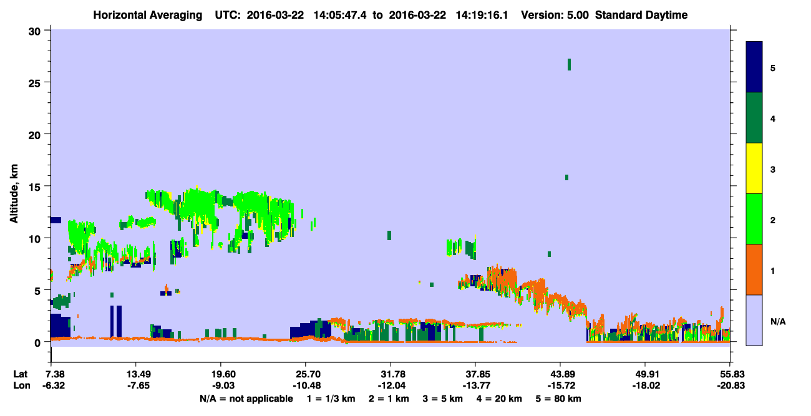Click the orange level 1 color swatch
Image resolution: width=811 pixels, height=416 pixels.
[x=754, y=269]
